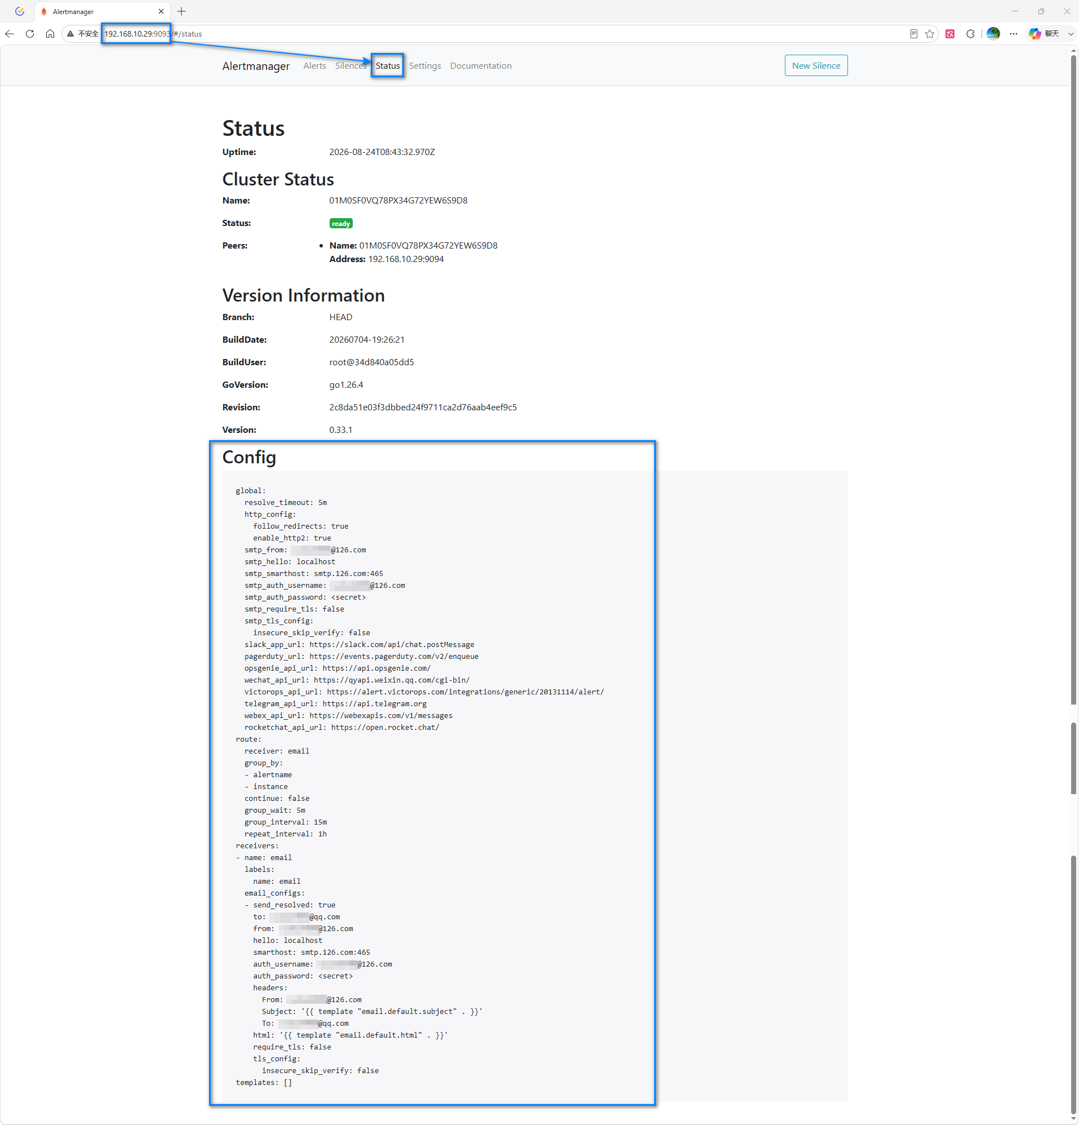The width and height of the screenshot is (1079, 1125).
Task: Open the pink translate extension icon
Action: point(950,34)
